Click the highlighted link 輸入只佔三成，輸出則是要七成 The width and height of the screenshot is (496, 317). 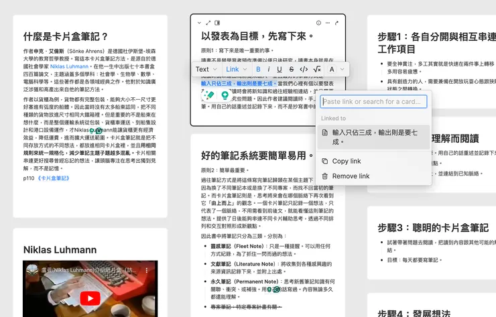click(x=239, y=84)
